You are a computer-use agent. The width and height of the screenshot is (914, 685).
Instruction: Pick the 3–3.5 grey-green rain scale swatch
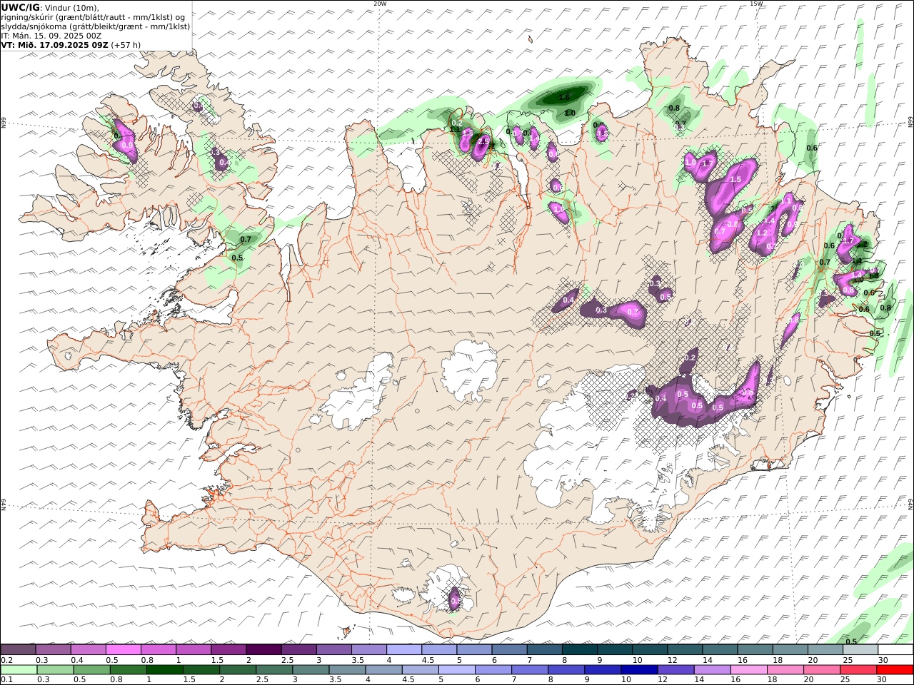coord(311,670)
